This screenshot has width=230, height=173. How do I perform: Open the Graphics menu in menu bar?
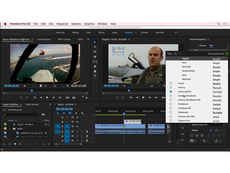[89, 24]
